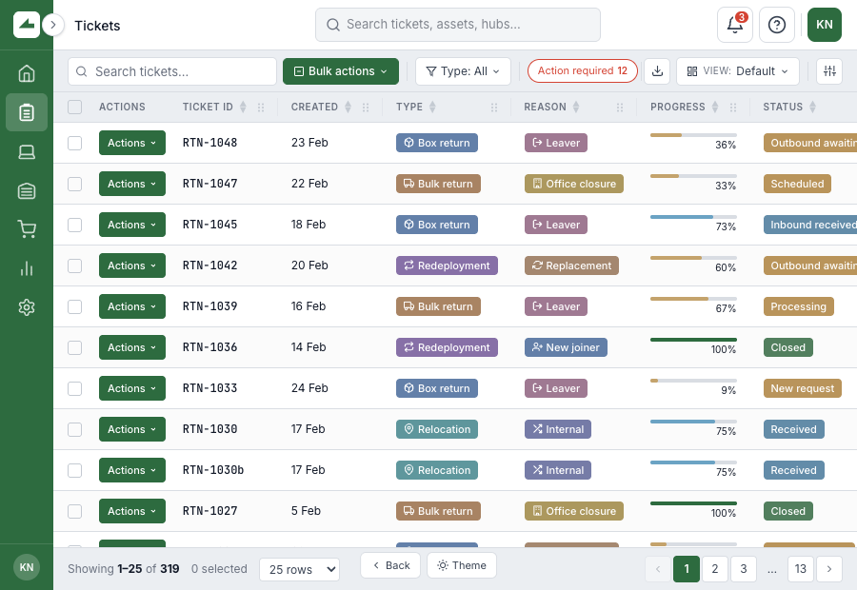Open the Devices section from the sidebar
The width and height of the screenshot is (857, 590).
[x=26, y=150]
